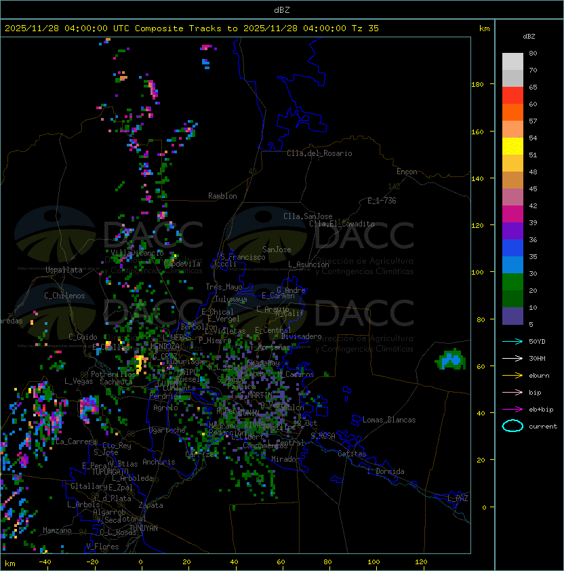Click the 'L_Dormida' map label

pyautogui.click(x=386, y=471)
